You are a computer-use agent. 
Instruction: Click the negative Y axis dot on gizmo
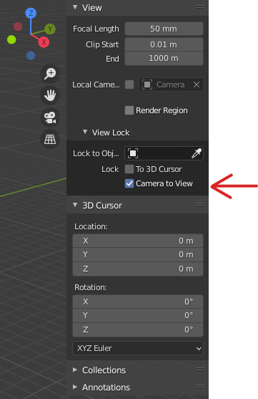pos(11,39)
